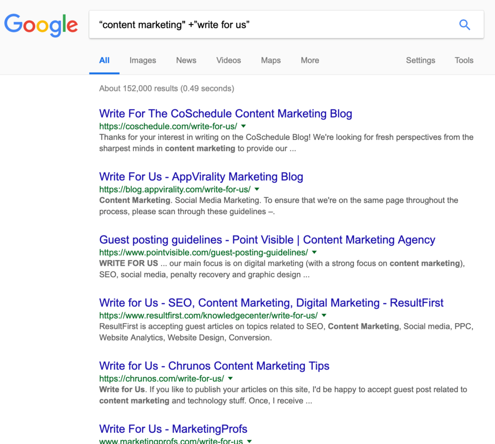Open the Videos results tab

pyautogui.click(x=229, y=60)
